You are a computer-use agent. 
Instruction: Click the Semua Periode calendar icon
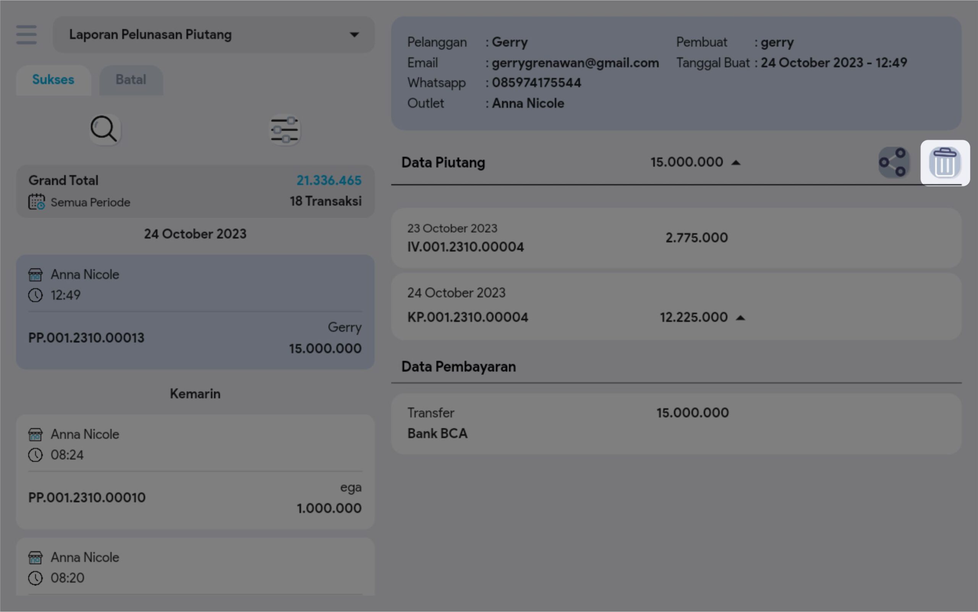36,201
